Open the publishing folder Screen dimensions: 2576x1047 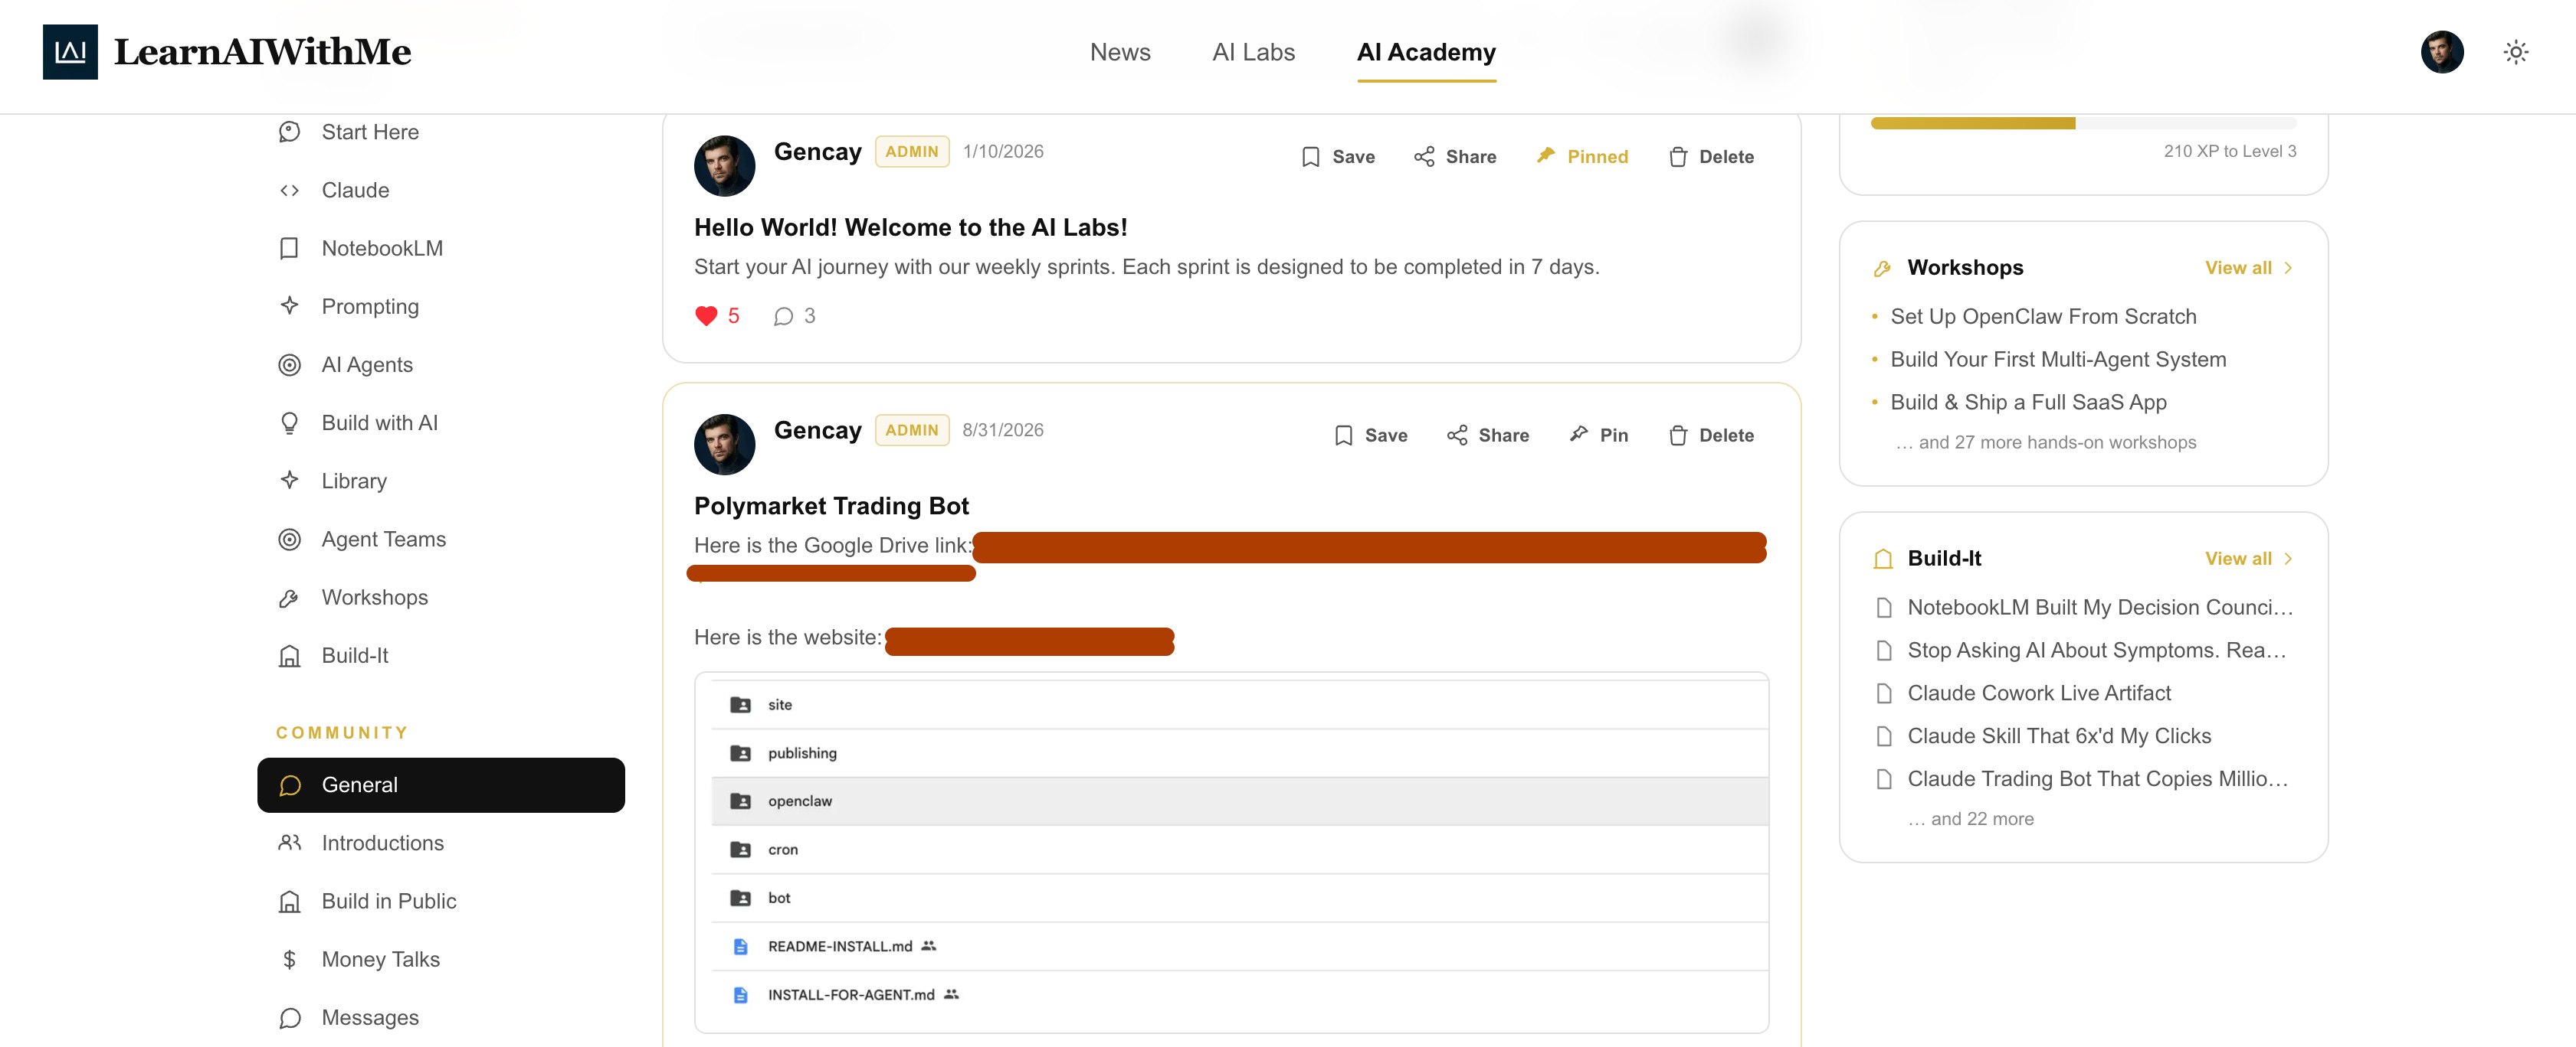pyautogui.click(x=1239, y=753)
